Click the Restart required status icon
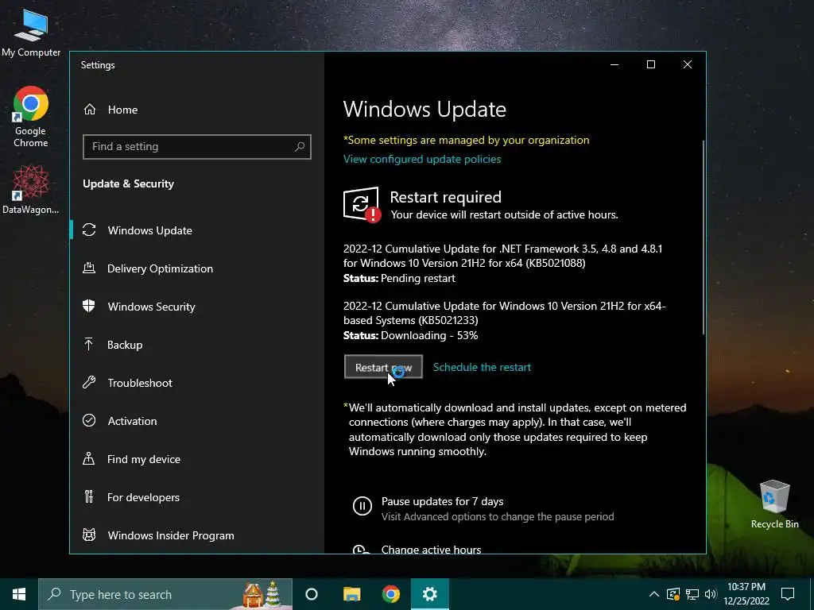The height and width of the screenshot is (610, 814). click(362, 204)
